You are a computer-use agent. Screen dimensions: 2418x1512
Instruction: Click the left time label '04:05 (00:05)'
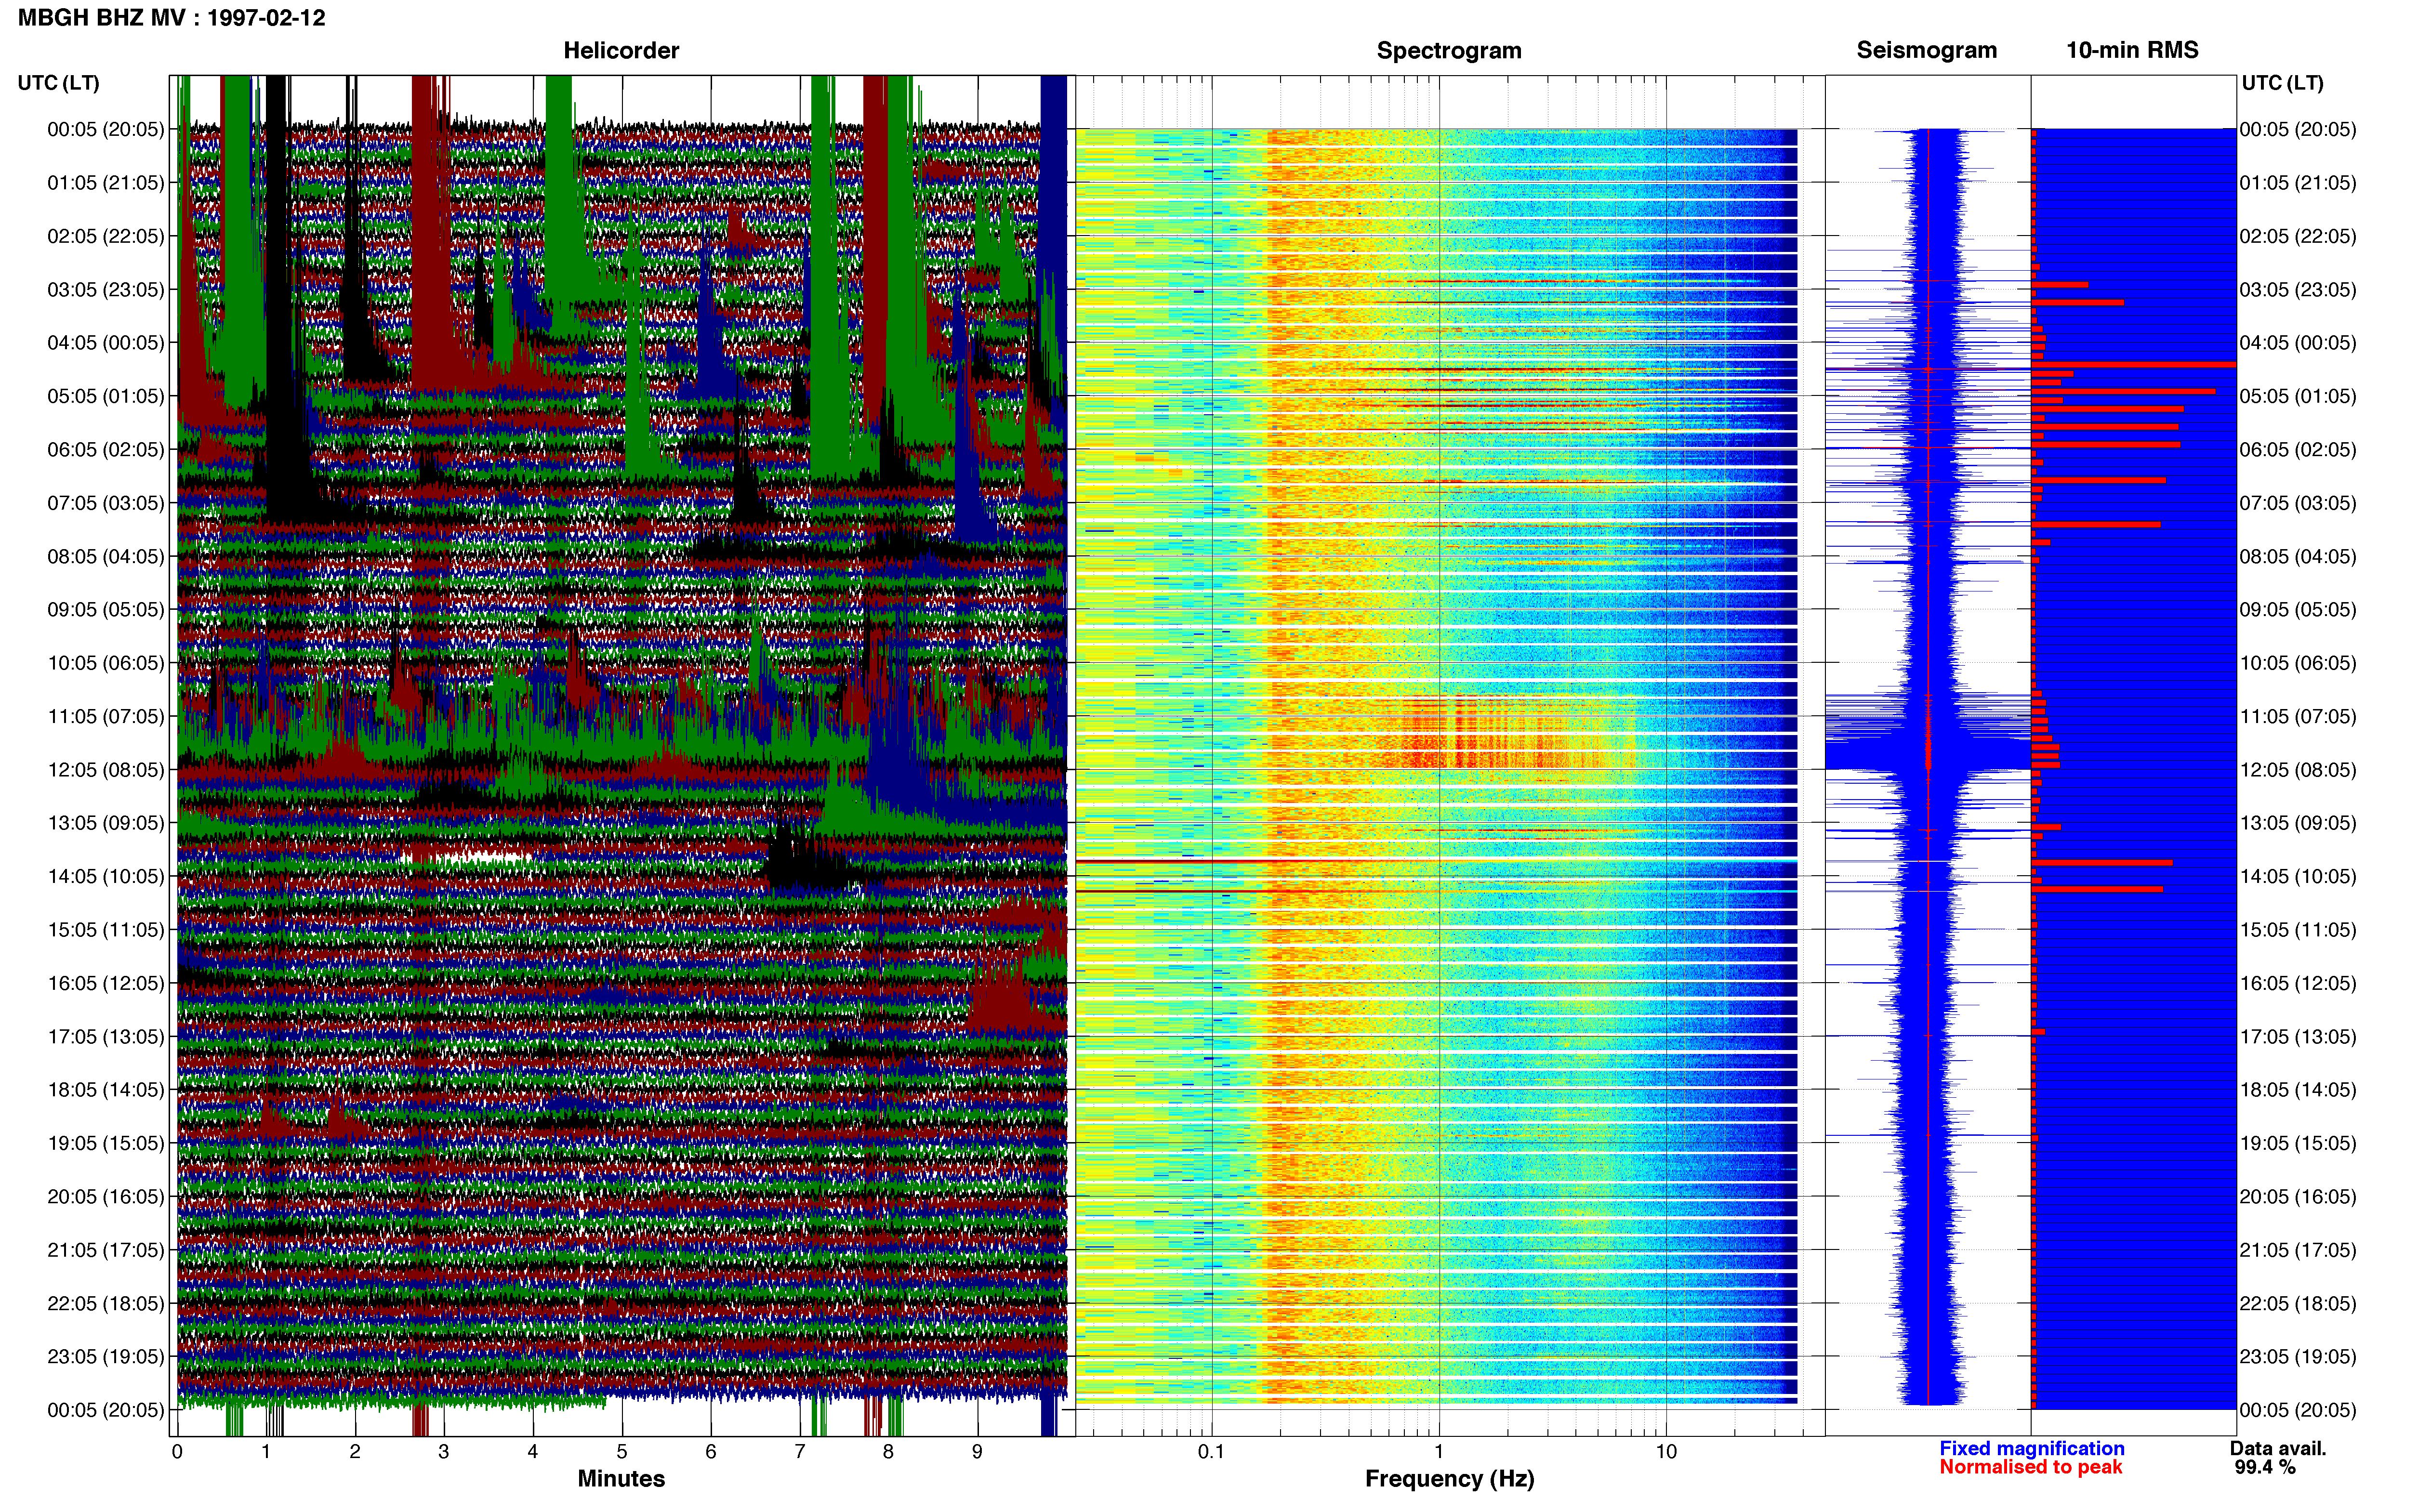point(105,342)
